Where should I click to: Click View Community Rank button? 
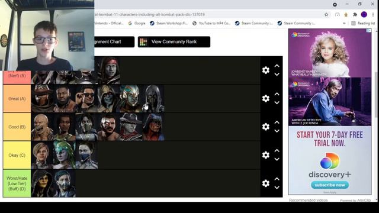[x=174, y=42]
